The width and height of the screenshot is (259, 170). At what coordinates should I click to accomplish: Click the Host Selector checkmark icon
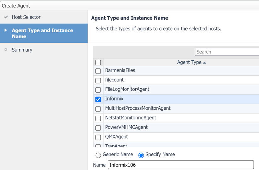coord(6,17)
